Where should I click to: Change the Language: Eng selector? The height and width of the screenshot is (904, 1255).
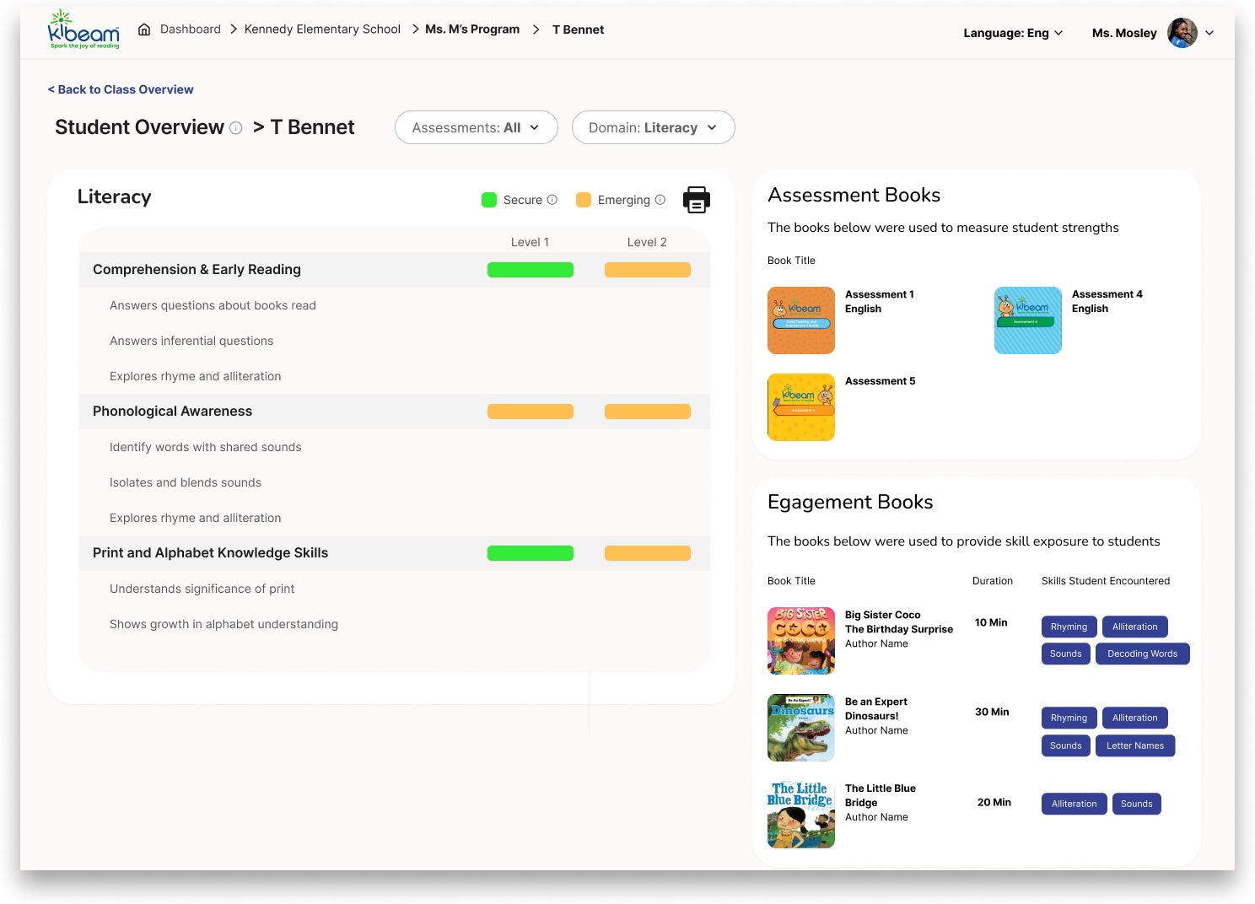1013,33
